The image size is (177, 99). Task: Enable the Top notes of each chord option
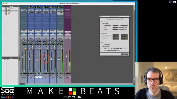(x=103, y=27)
